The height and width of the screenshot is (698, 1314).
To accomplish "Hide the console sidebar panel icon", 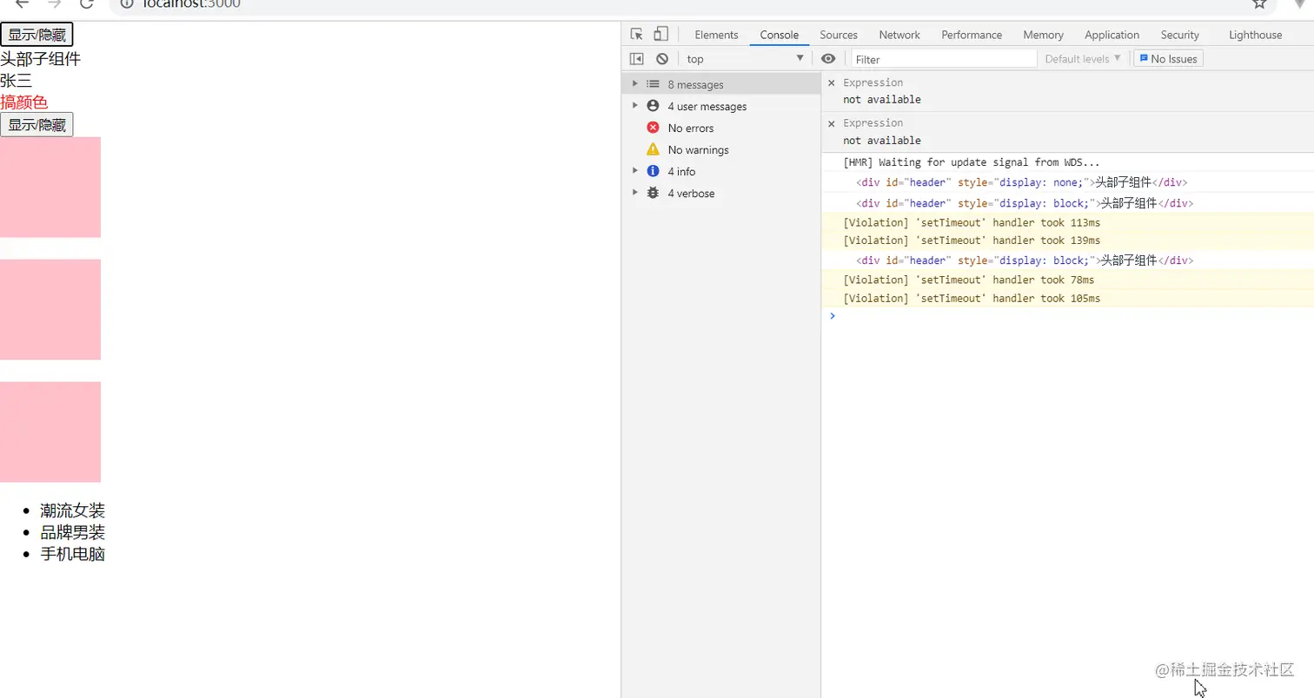I will pos(637,59).
